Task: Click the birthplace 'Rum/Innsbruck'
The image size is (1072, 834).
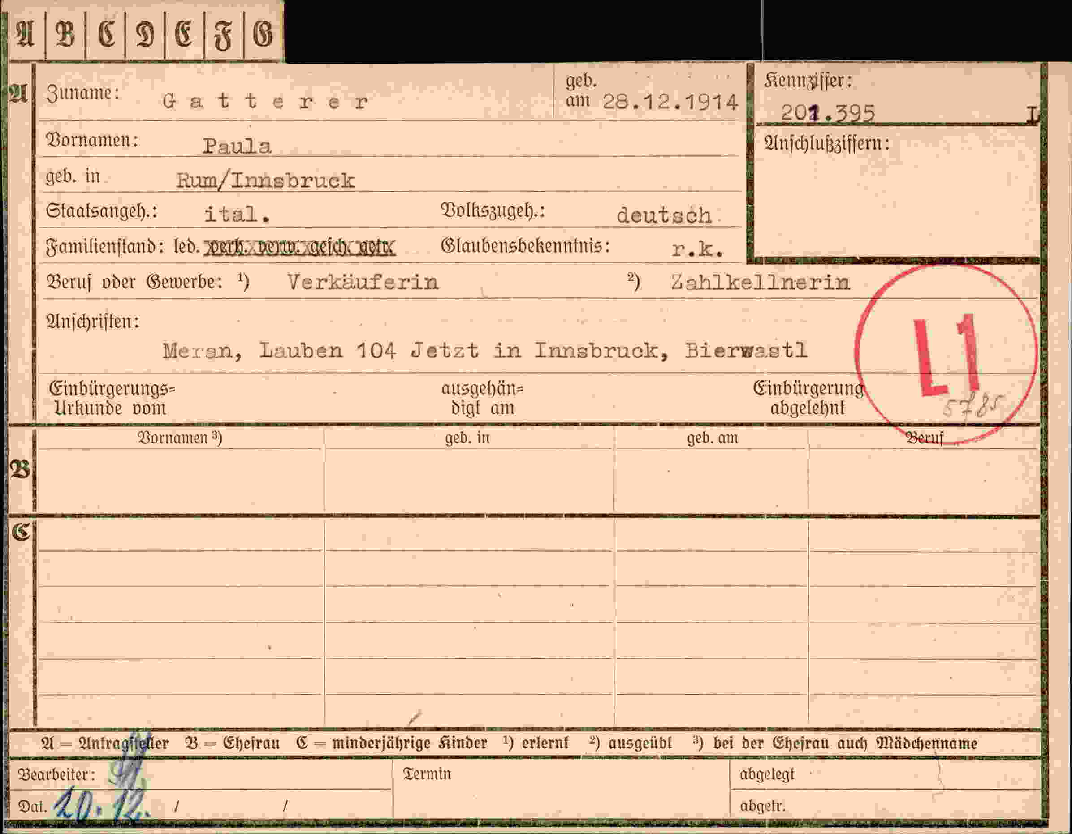Action: [x=265, y=181]
